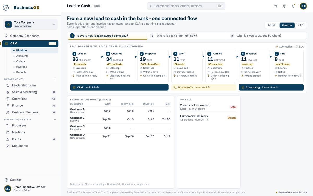Click the Company Dashboard home icon

6,36
